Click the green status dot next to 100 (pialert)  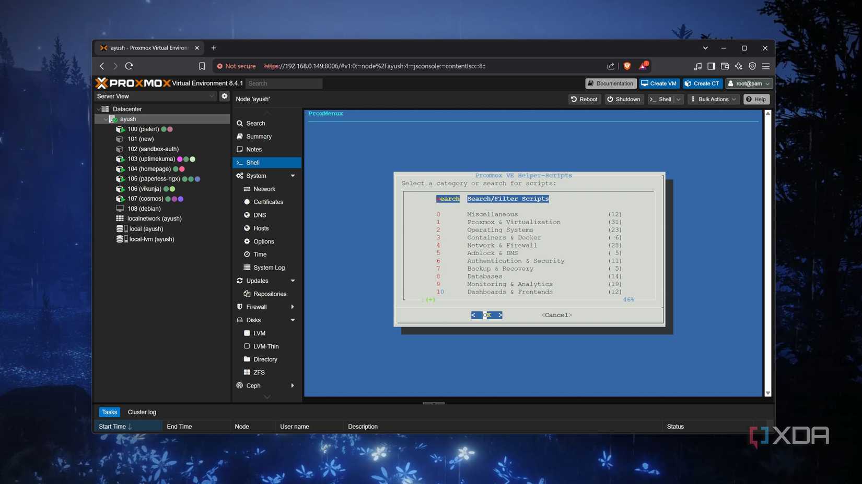[163, 129]
